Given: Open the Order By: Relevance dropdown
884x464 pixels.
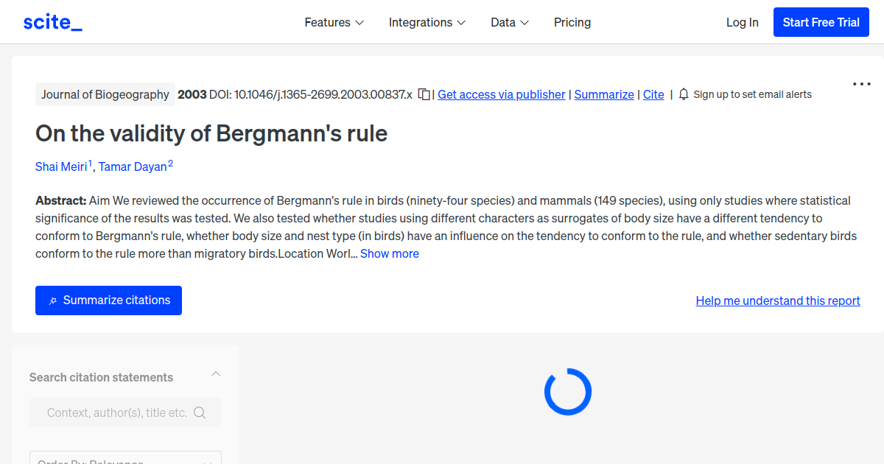Looking at the screenshot, I should click(x=125, y=460).
